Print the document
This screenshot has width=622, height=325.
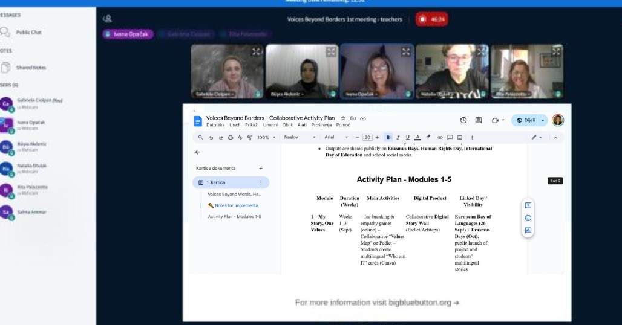point(231,137)
